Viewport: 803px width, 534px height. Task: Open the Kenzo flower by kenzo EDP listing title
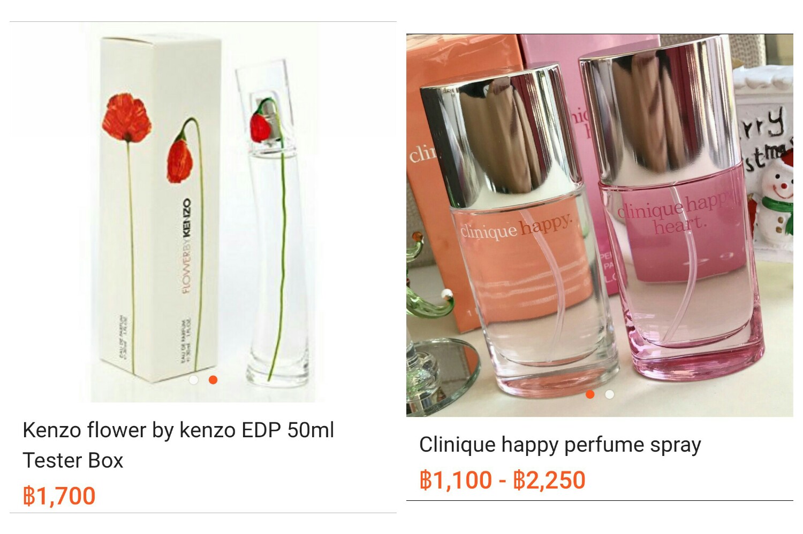point(178,430)
